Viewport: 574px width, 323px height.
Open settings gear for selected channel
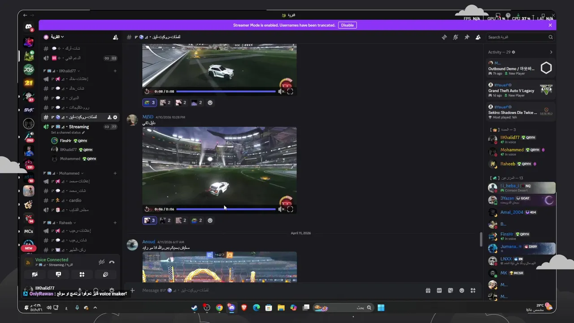pyautogui.click(x=115, y=117)
